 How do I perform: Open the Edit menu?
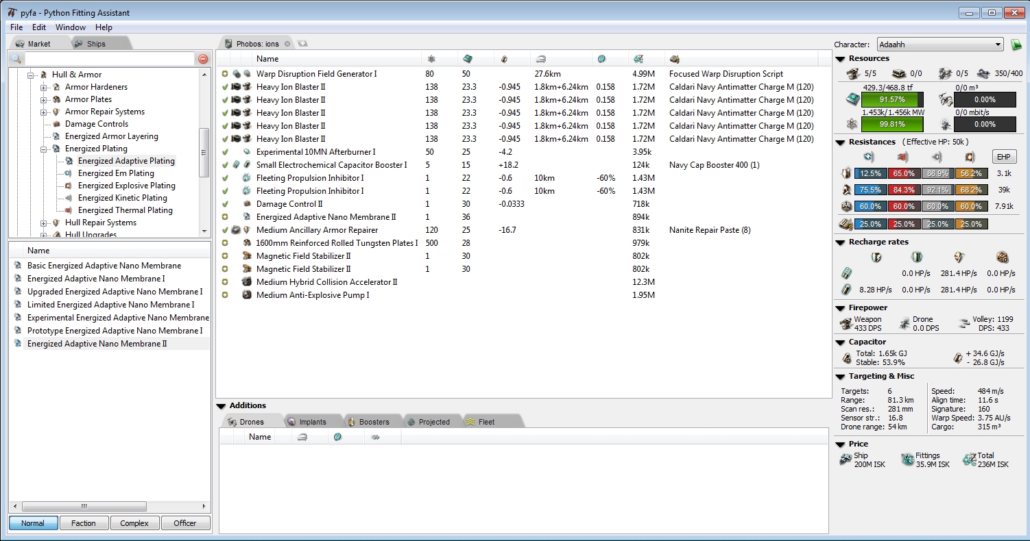point(39,27)
